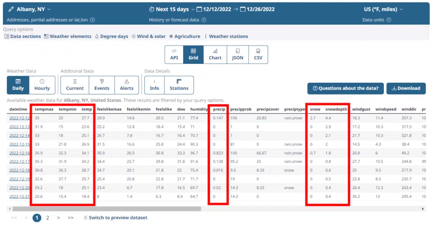Open the Wind & solar query option

coord(148,37)
